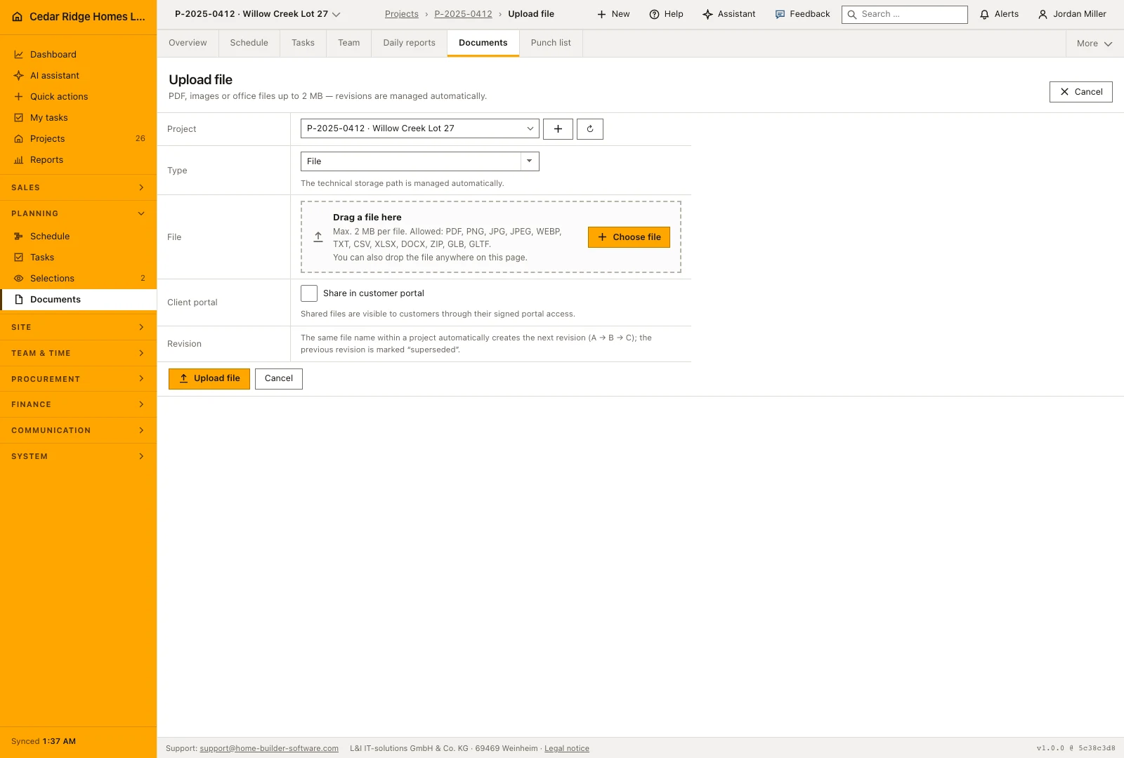Expand the FINANCE sidebar section
The height and width of the screenshot is (758, 1124).
78,404
